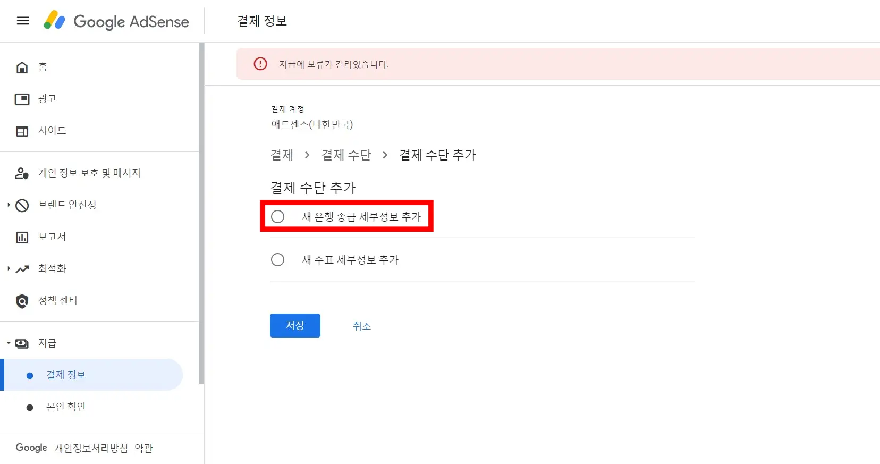This screenshot has height=464, width=880.
Task: Click the 저장 (Save) button
Action: click(294, 325)
